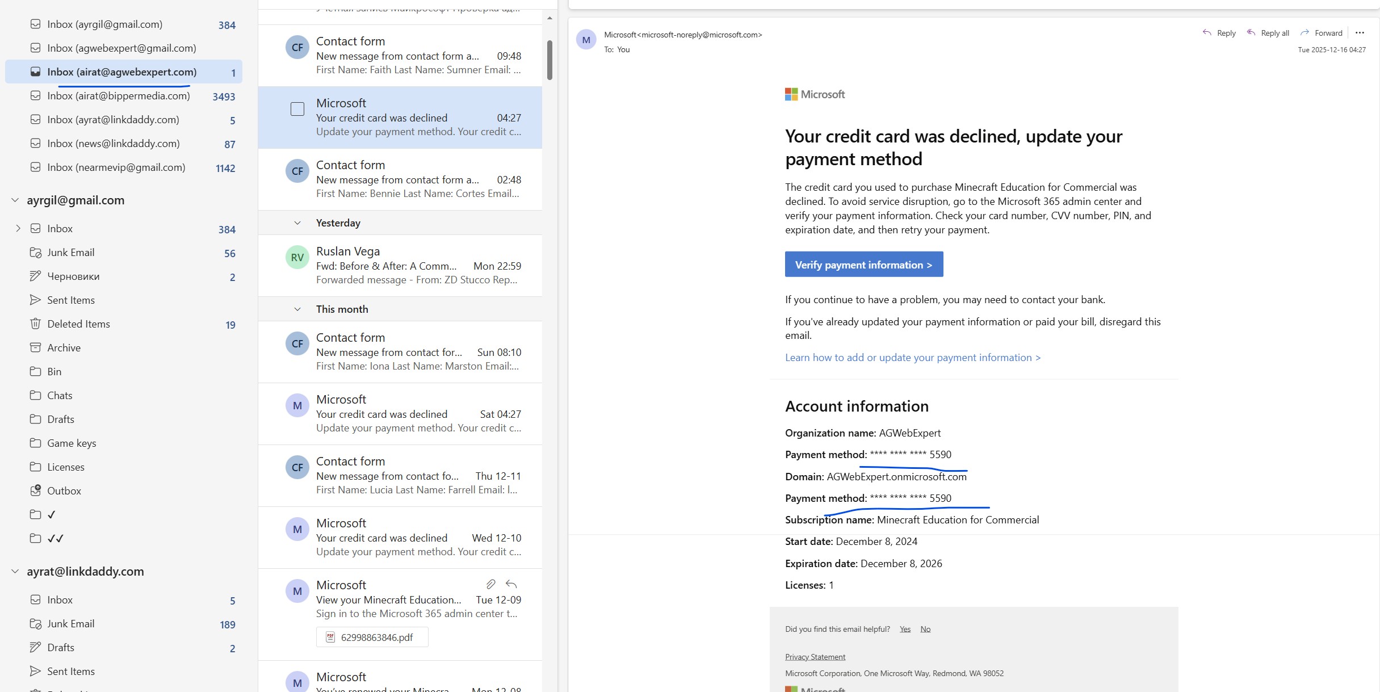Expand the Inbox subfolders under ayrgil@gmail.com
Image resolution: width=1380 pixels, height=692 pixels.
pyautogui.click(x=18, y=228)
